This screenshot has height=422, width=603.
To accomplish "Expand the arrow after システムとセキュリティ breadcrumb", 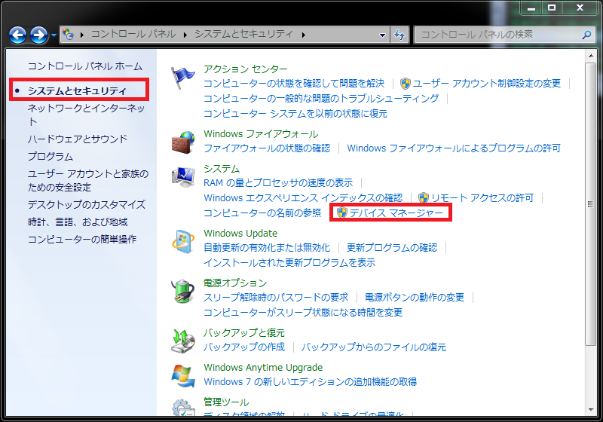I will point(304,35).
